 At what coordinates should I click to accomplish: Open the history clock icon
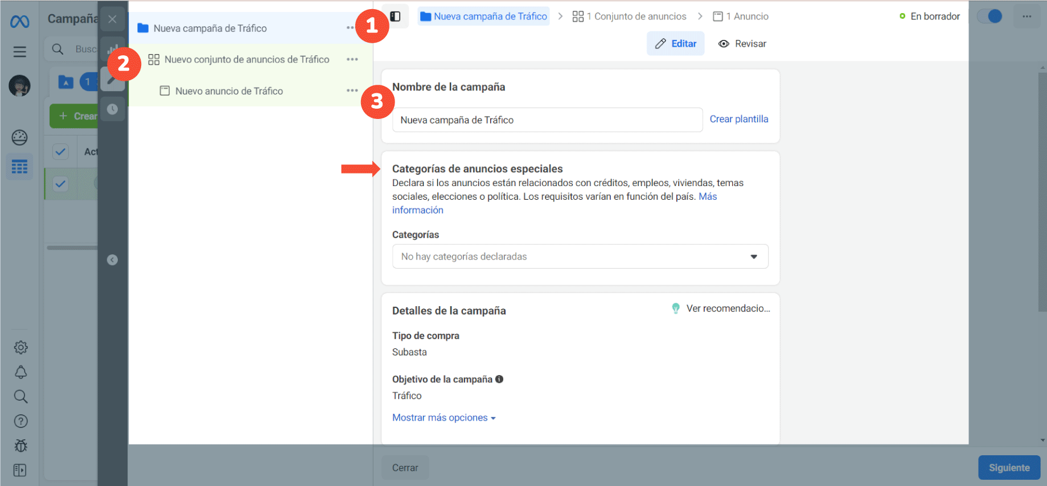[x=113, y=109]
